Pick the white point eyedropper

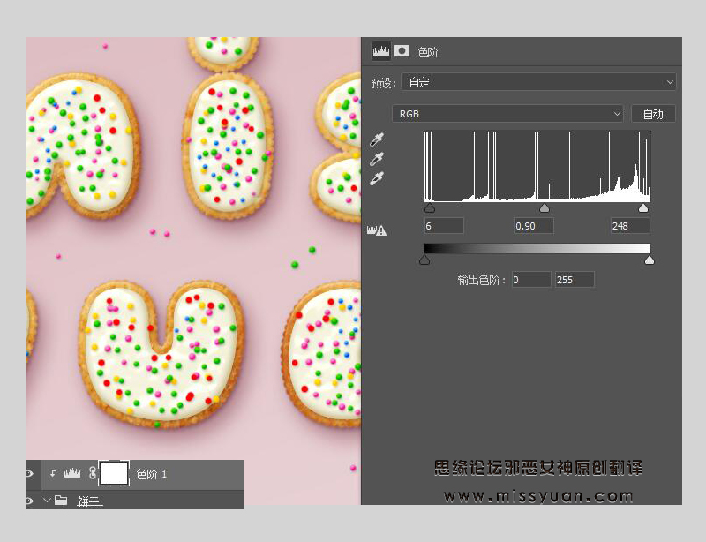pos(377,178)
